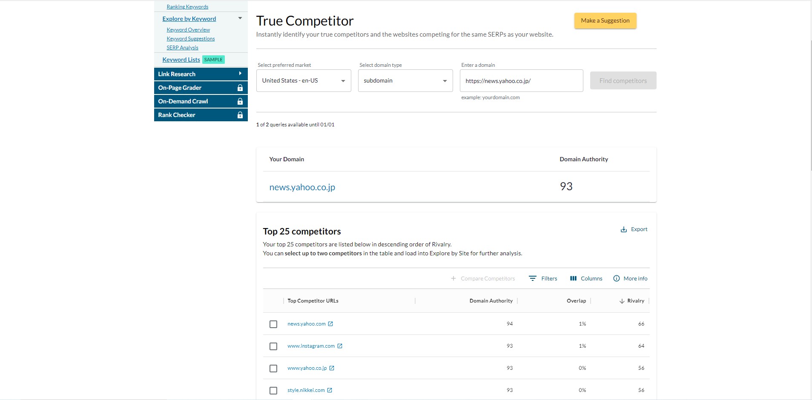The image size is (812, 400).
Task: Go to Ranking Keywords link
Action: pos(187,7)
